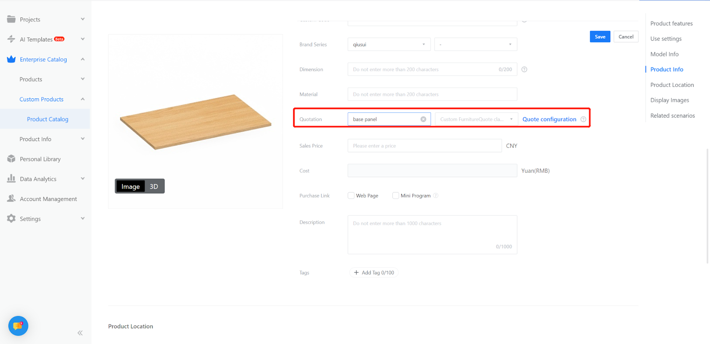The image size is (710, 344).
Task: Click the Description text area
Action: pyautogui.click(x=432, y=235)
